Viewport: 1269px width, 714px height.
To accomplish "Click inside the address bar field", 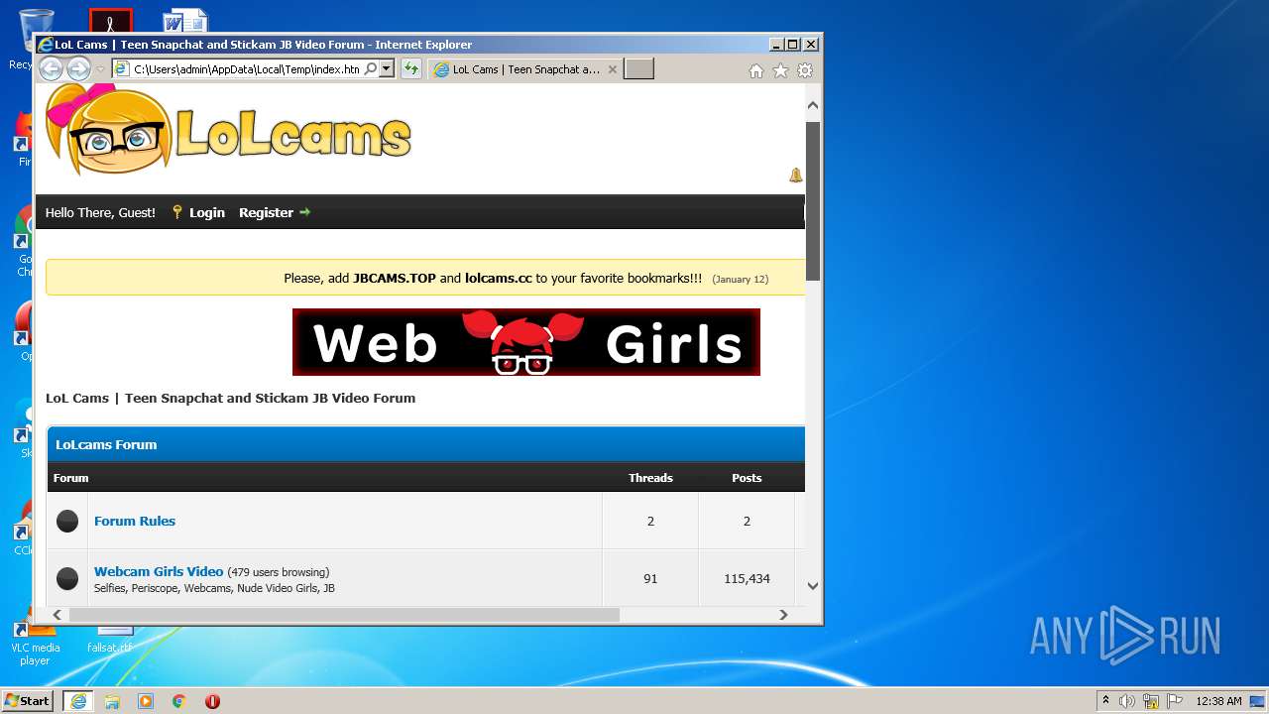I will click(247, 69).
